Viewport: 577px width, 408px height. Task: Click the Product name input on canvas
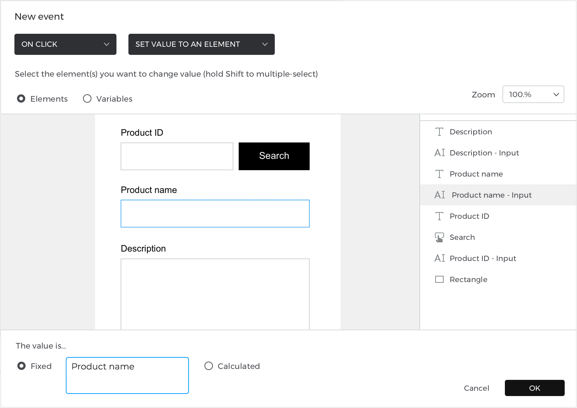click(x=215, y=213)
